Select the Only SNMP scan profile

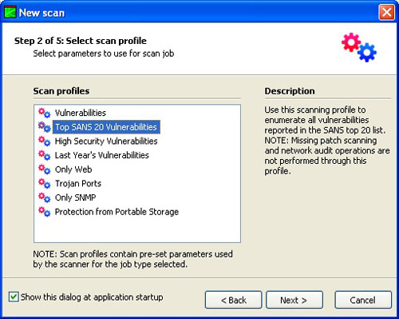(x=75, y=197)
